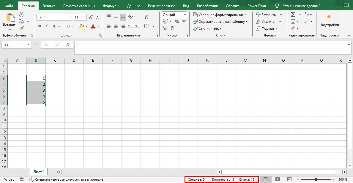Open the Power Pivot tab
Viewport: 353px width, 183px height.
(256, 5)
